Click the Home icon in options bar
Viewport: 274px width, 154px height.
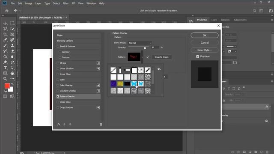coord(7,11)
